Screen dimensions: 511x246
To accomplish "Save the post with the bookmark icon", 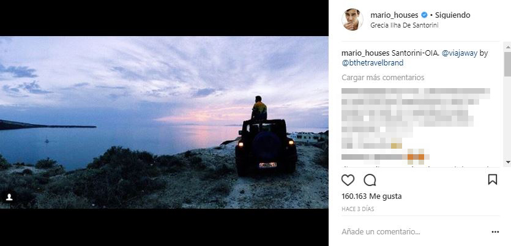I will [x=493, y=180].
